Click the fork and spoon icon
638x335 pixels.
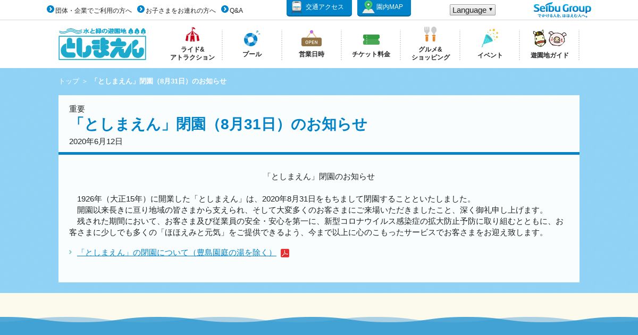click(x=431, y=35)
